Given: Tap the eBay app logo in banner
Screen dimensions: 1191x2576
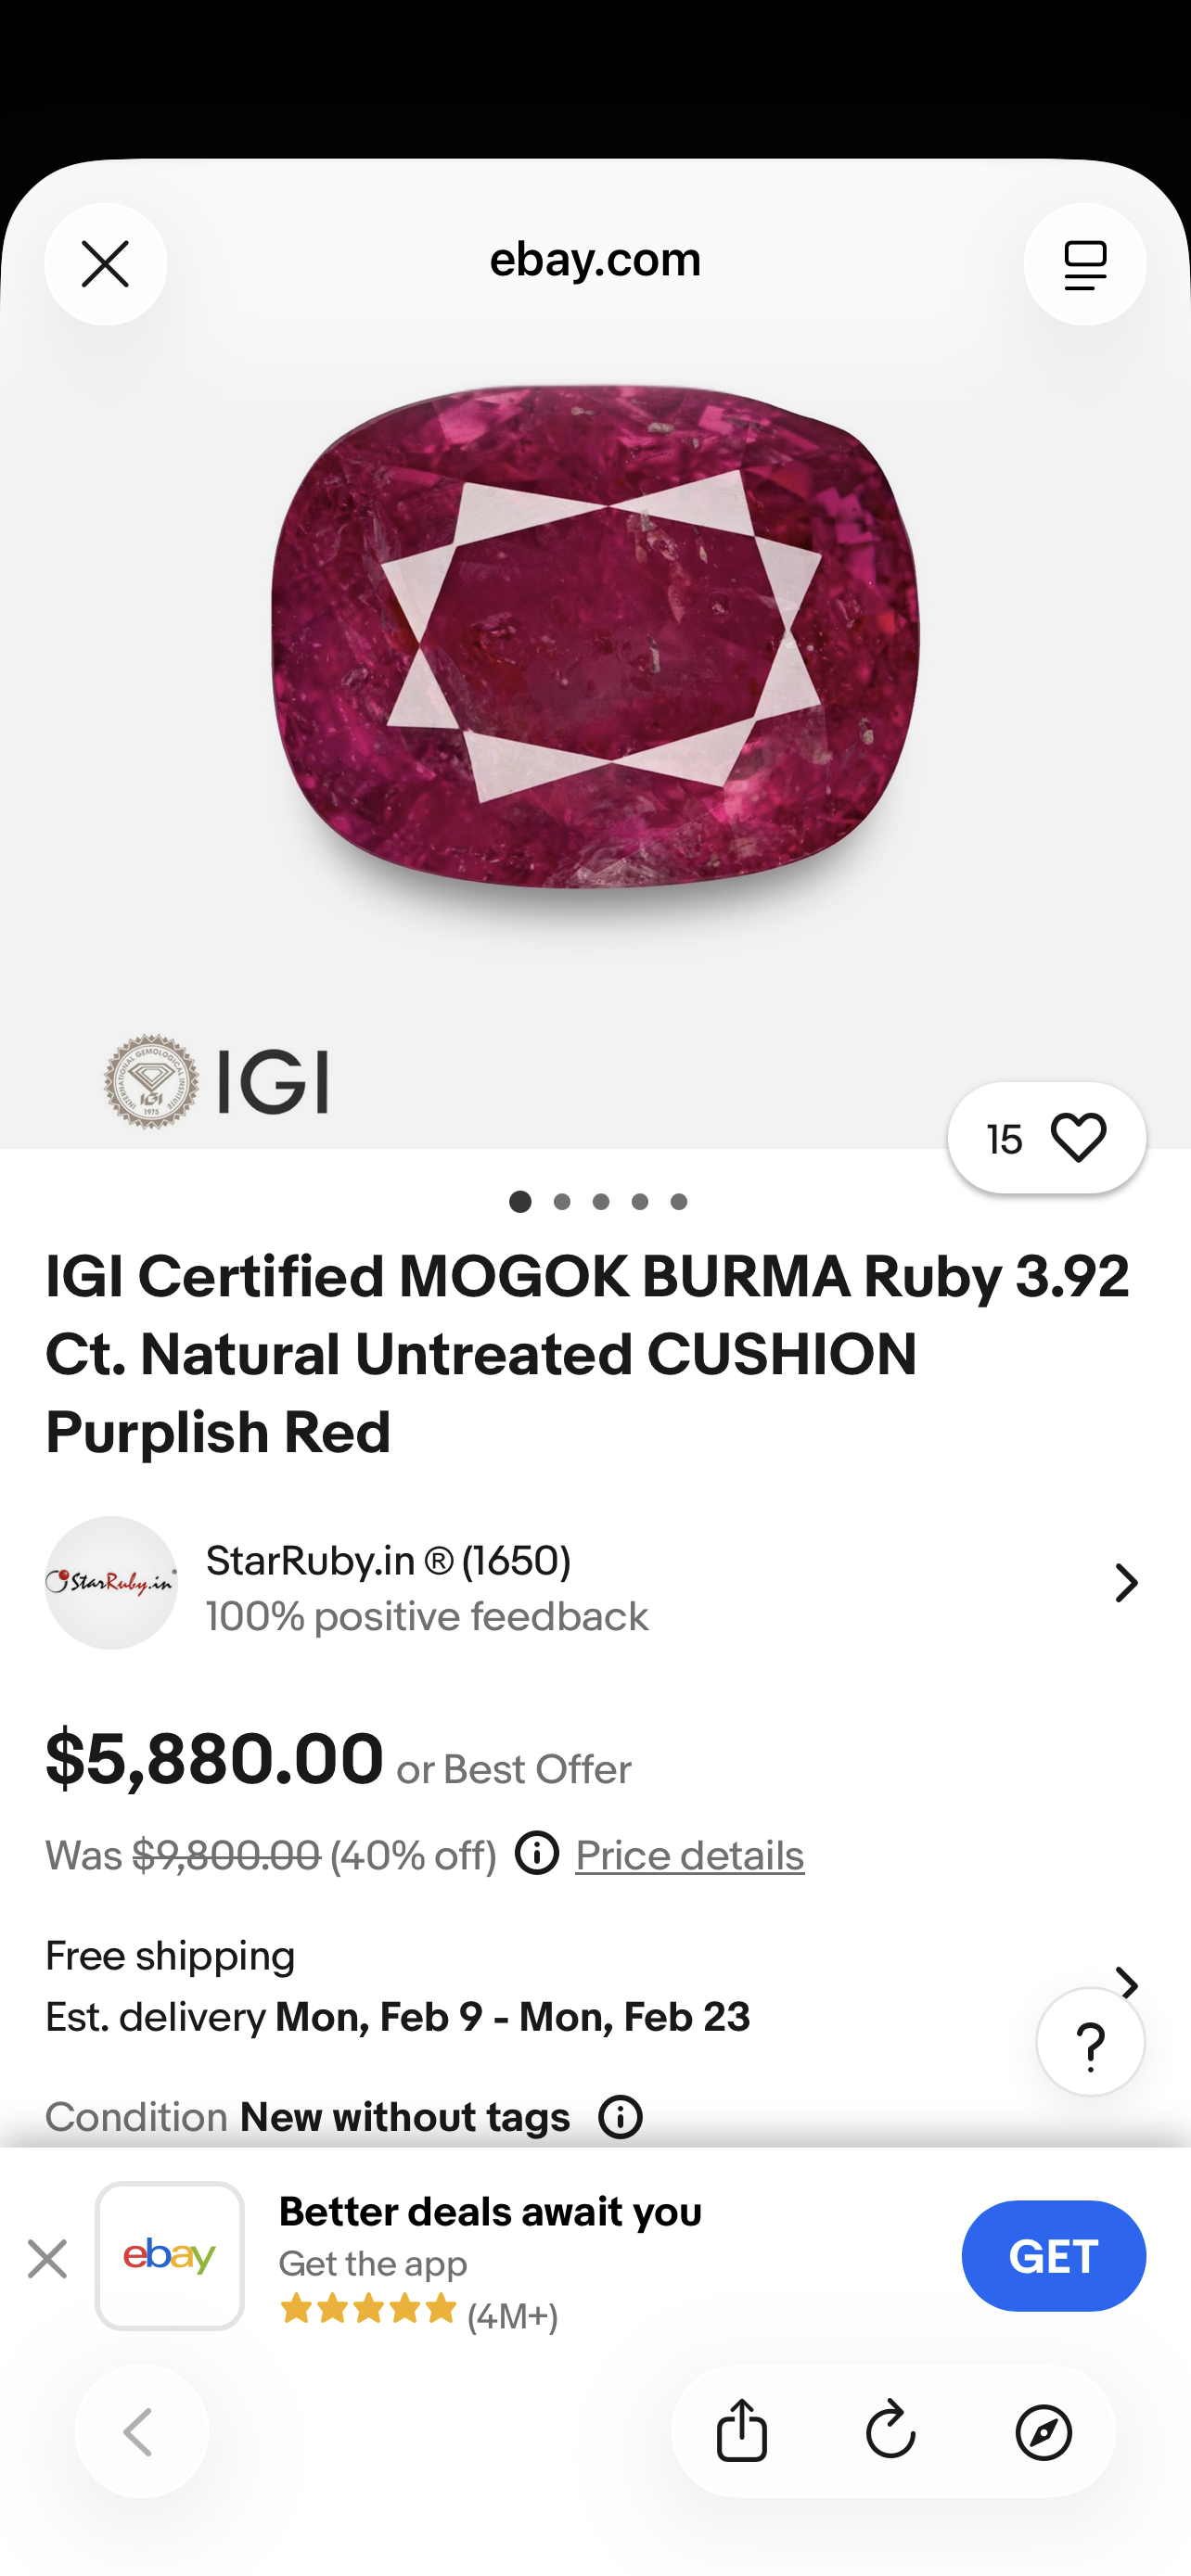Looking at the screenshot, I should 169,2256.
